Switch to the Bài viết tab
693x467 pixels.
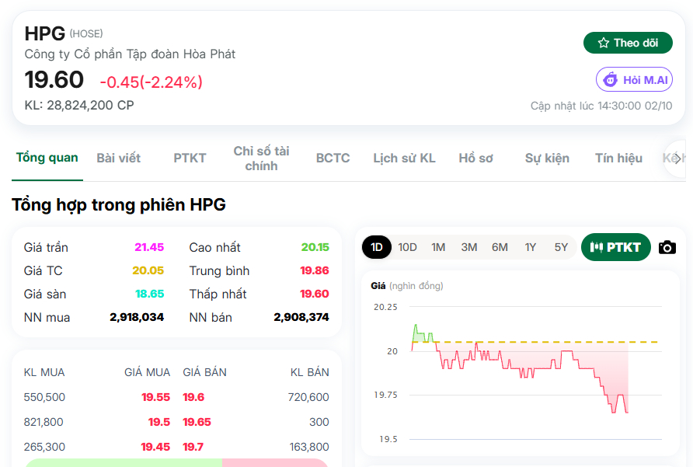[x=118, y=158]
